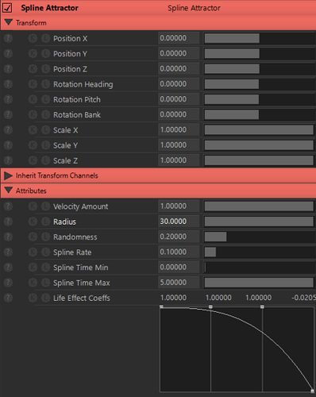Select the top-left control point on the curve

pos(161,306)
